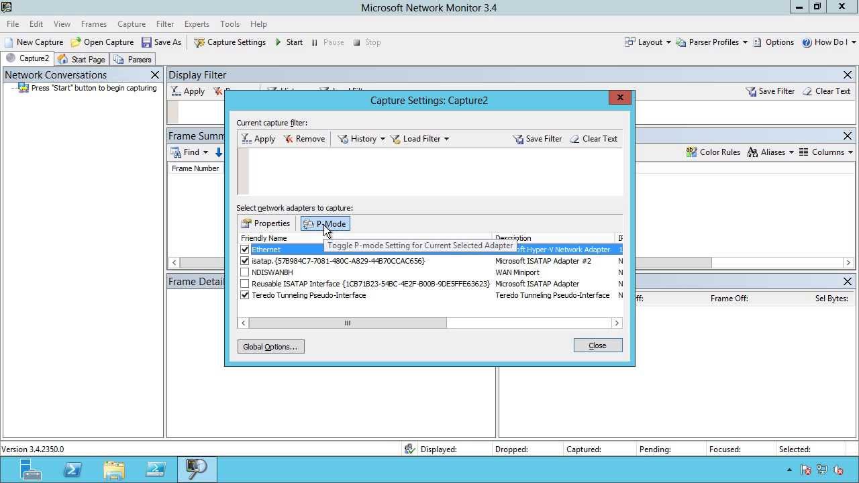Screen dimensions: 859x483
Task: Open Aliases dropdown in Frame Summary
Action: pos(770,152)
